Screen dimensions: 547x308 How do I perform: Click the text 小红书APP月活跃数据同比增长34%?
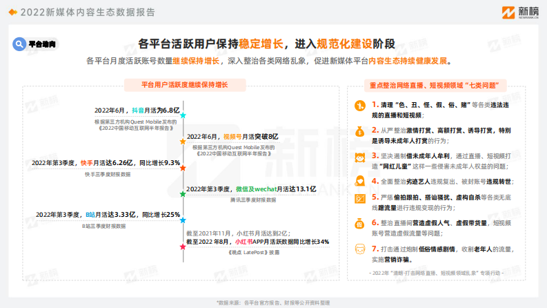coord(282,242)
